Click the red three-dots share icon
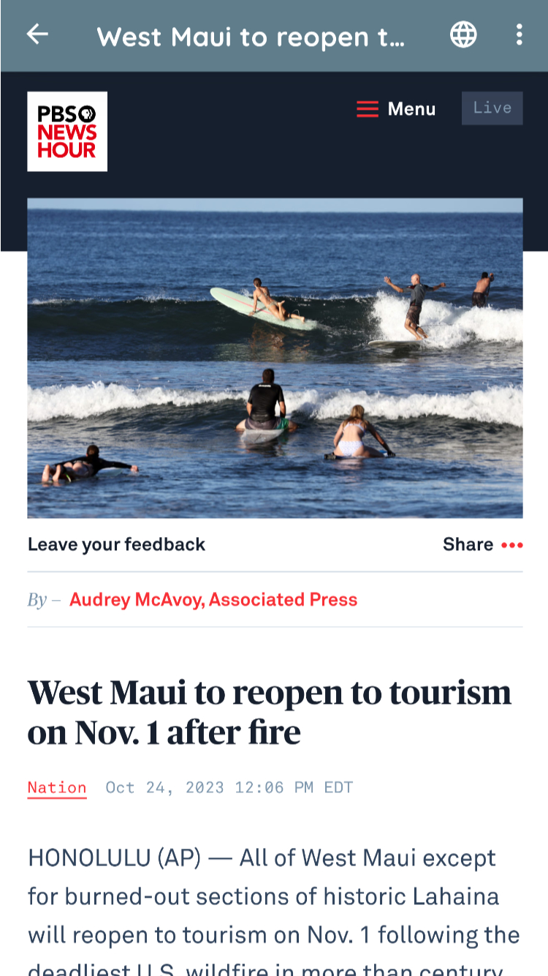The image size is (548, 976). pos(512,545)
